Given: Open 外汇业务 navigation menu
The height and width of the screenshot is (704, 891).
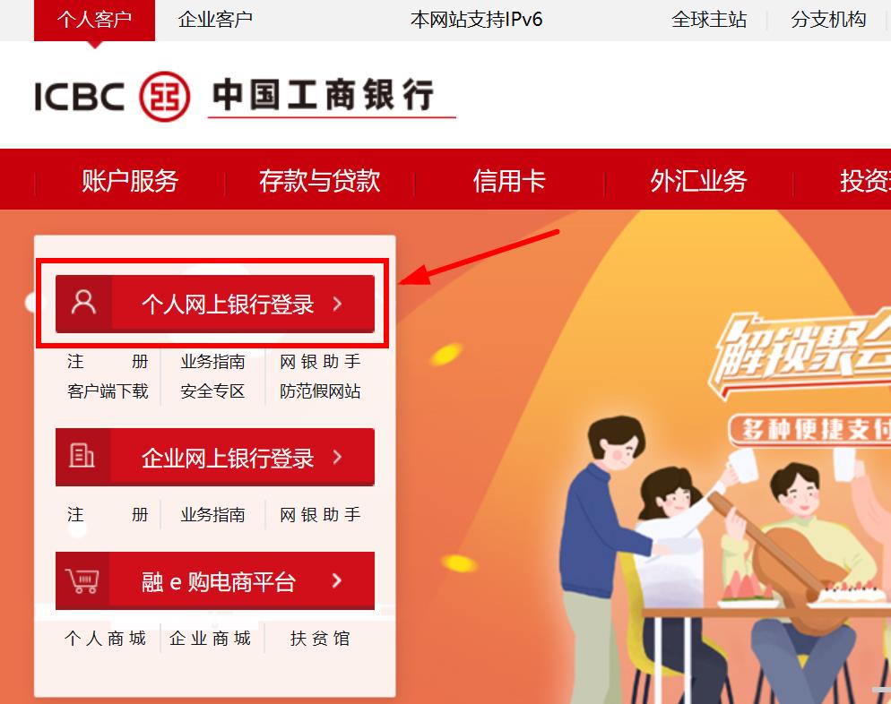Looking at the screenshot, I should click(698, 181).
